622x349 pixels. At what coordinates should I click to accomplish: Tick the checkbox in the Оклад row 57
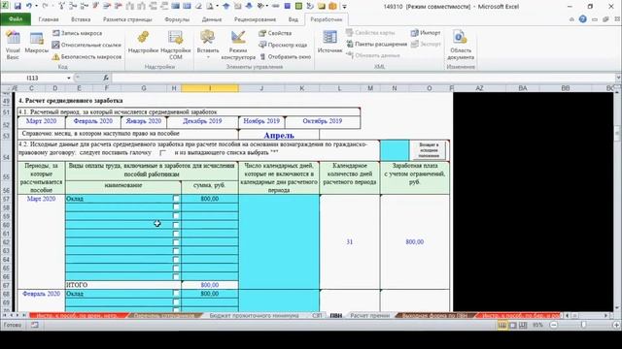pyautogui.click(x=176, y=199)
